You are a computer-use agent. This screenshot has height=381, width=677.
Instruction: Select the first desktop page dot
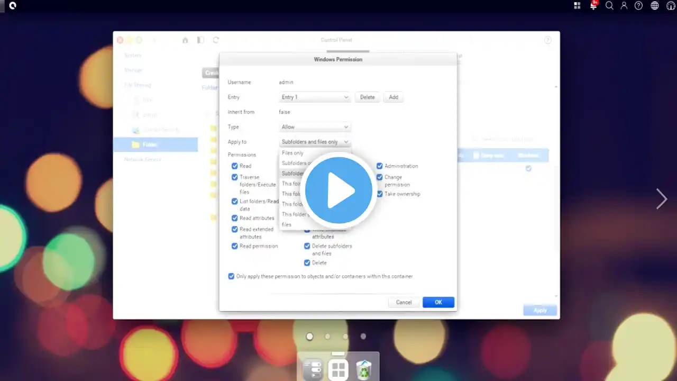coord(309,336)
